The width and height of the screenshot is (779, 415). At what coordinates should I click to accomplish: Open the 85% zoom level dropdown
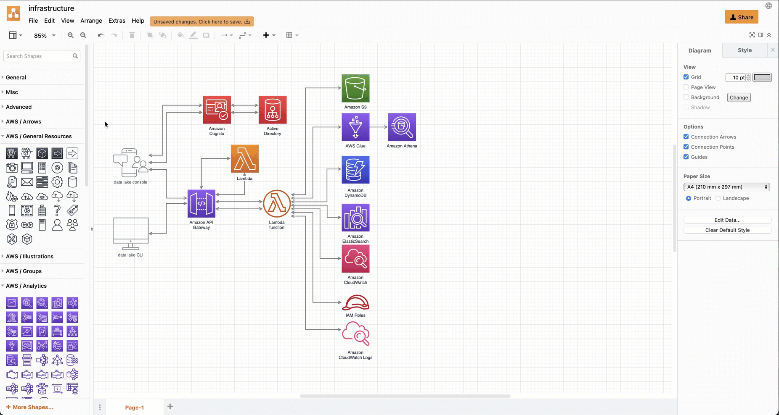pos(45,36)
